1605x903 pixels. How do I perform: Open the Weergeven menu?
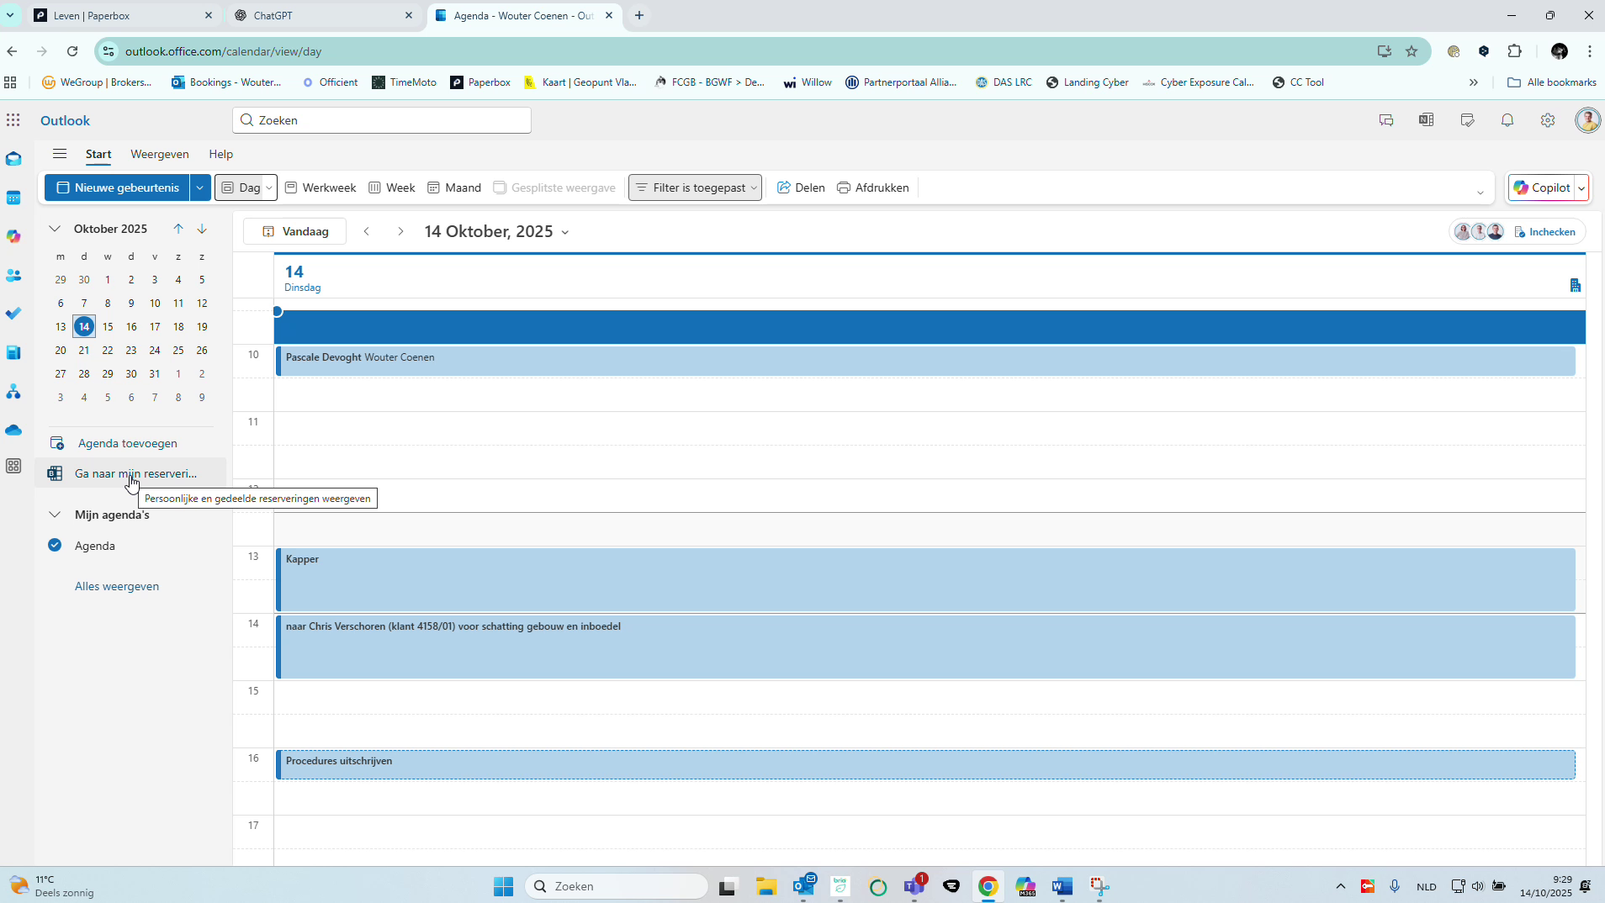click(x=159, y=154)
